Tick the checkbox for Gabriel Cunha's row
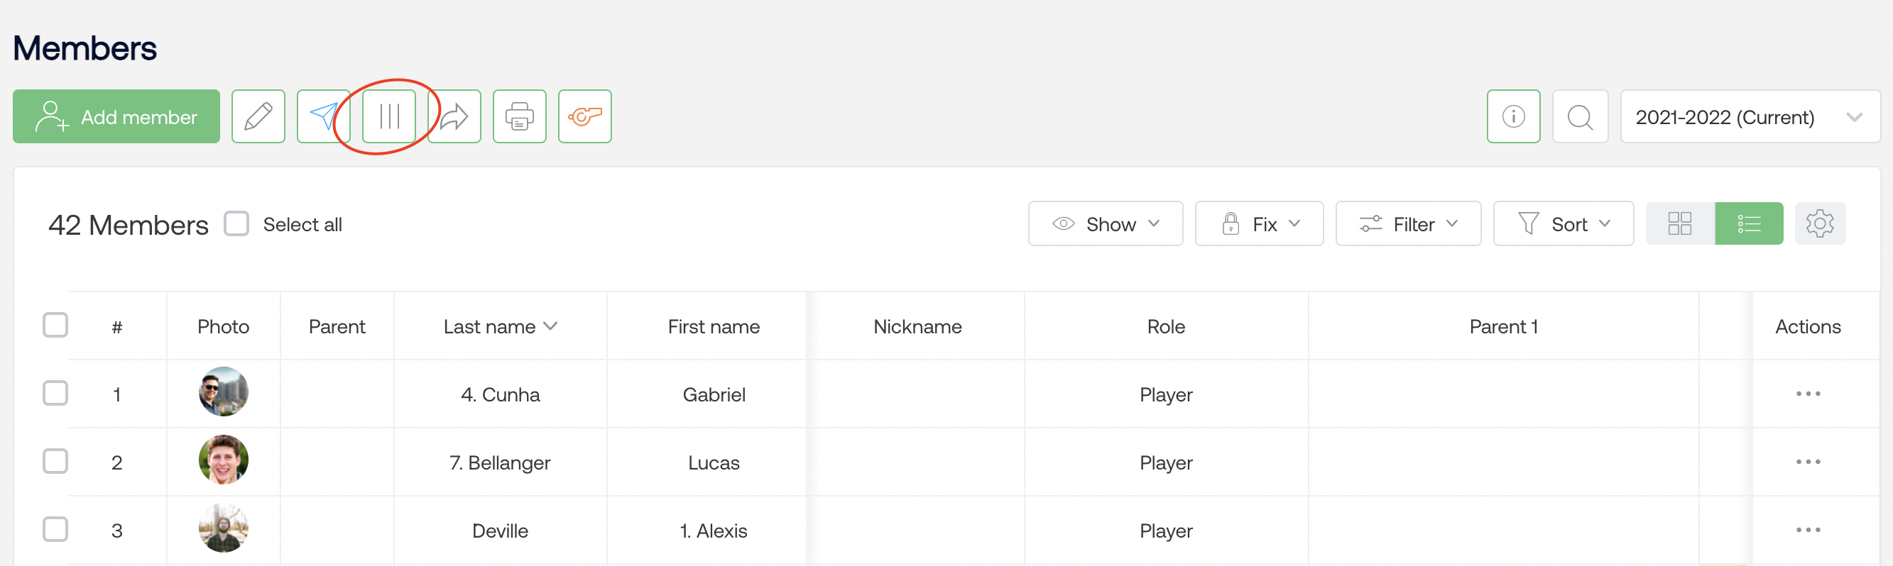This screenshot has height=566, width=1893. click(x=55, y=394)
